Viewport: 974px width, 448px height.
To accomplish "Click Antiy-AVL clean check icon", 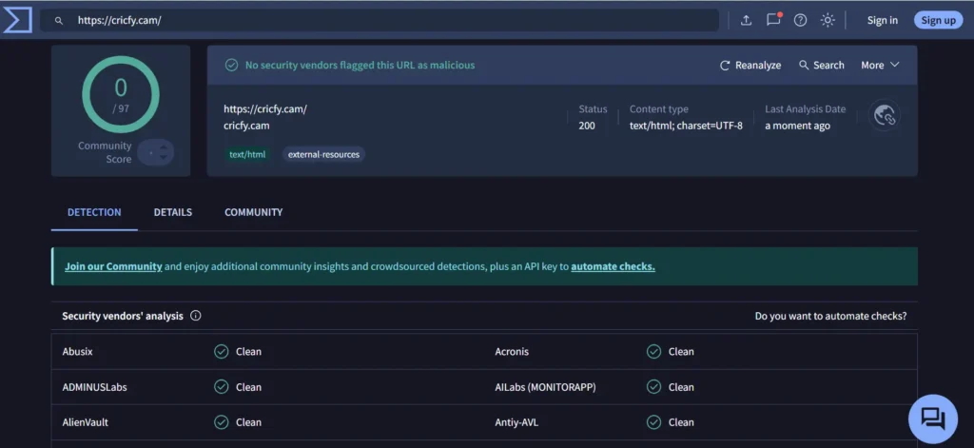I will pyautogui.click(x=653, y=422).
